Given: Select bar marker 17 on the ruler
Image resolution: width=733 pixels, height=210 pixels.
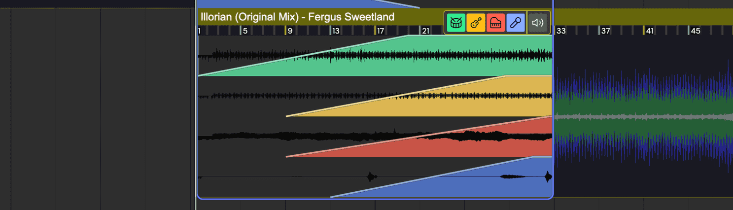Looking at the screenshot, I should pos(380,31).
